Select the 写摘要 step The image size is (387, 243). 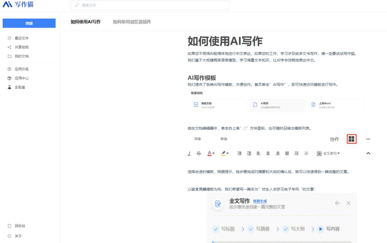[x=259, y=229]
